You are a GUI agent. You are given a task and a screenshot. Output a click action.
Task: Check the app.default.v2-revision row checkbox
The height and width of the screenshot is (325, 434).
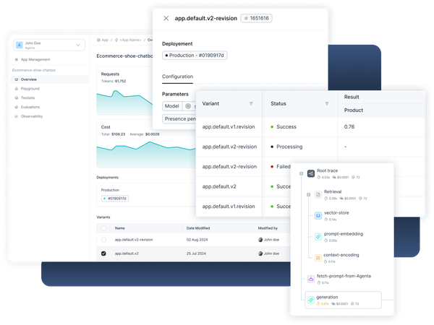(103, 239)
